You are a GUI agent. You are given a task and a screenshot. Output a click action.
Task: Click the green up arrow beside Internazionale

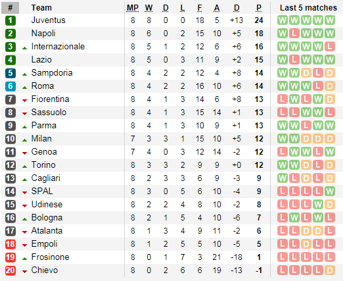point(24,48)
